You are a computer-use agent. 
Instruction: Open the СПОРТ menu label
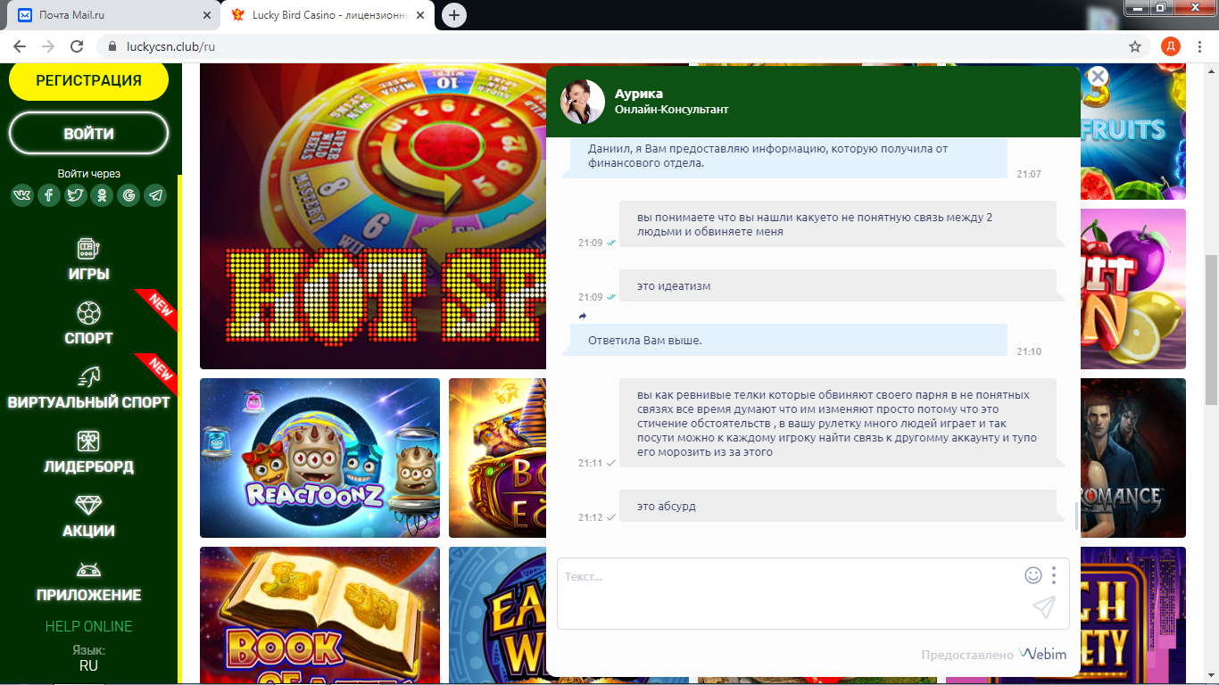[88, 338]
